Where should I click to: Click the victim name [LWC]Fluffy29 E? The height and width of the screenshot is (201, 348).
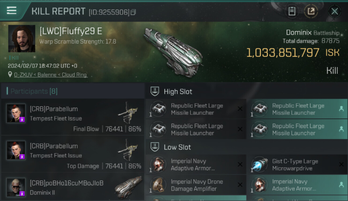click(71, 31)
